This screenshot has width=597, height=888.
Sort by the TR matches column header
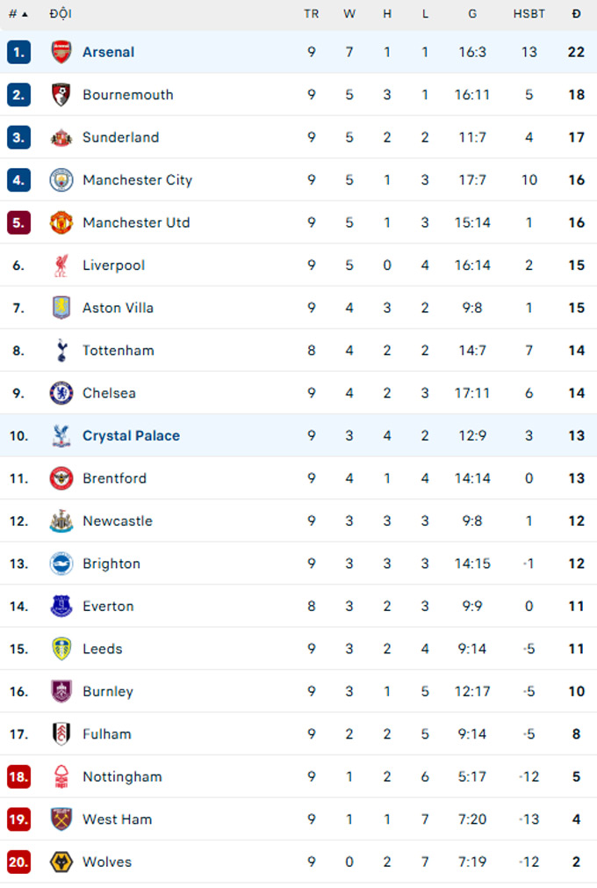pyautogui.click(x=311, y=14)
